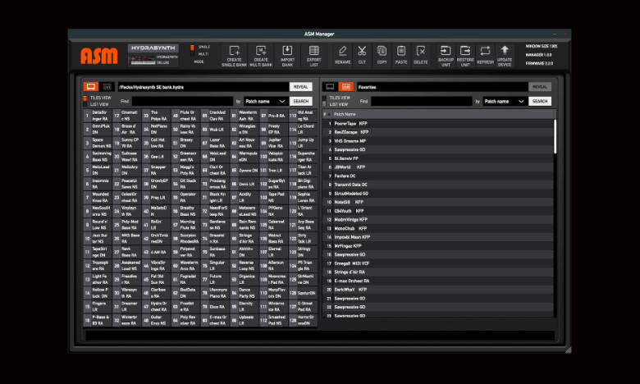Select tile 22 Peaceful Saws NS

point(127,184)
